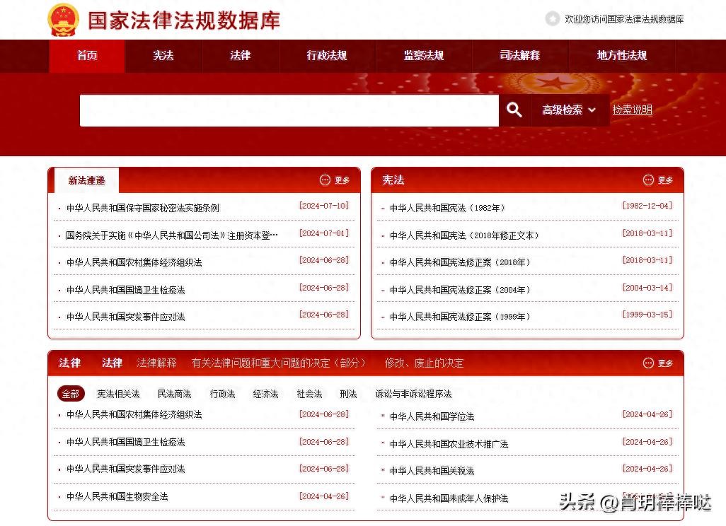Switch to the 修改、废止的决定 tab
This screenshot has width=726, height=526.
(424, 363)
